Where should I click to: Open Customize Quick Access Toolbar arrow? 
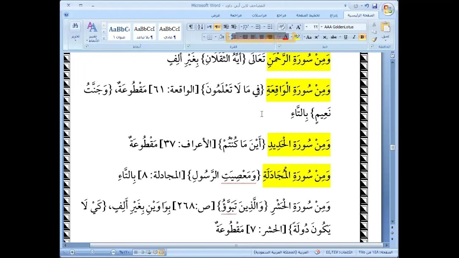(x=345, y=6)
